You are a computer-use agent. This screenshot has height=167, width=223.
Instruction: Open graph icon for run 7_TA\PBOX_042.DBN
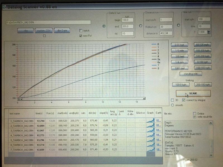pyautogui.click(x=151, y=150)
